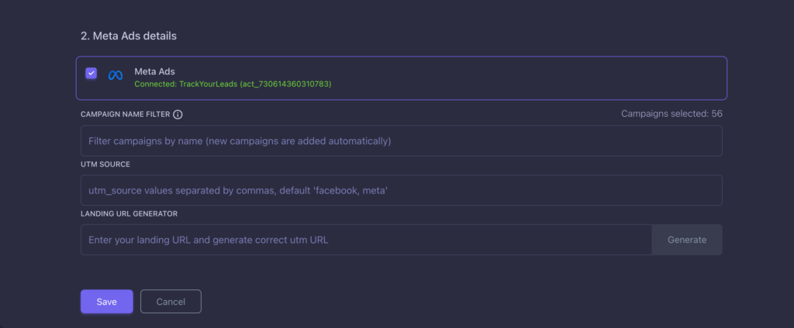This screenshot has height=328, width=794.
Task: Focus the campaign name filter field
Action: (401, 141)
